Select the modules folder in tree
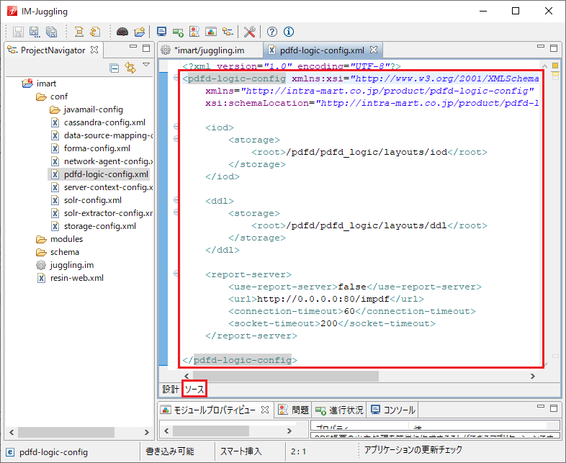This screenshot has width=566, height=463. [x=66, y=239]
